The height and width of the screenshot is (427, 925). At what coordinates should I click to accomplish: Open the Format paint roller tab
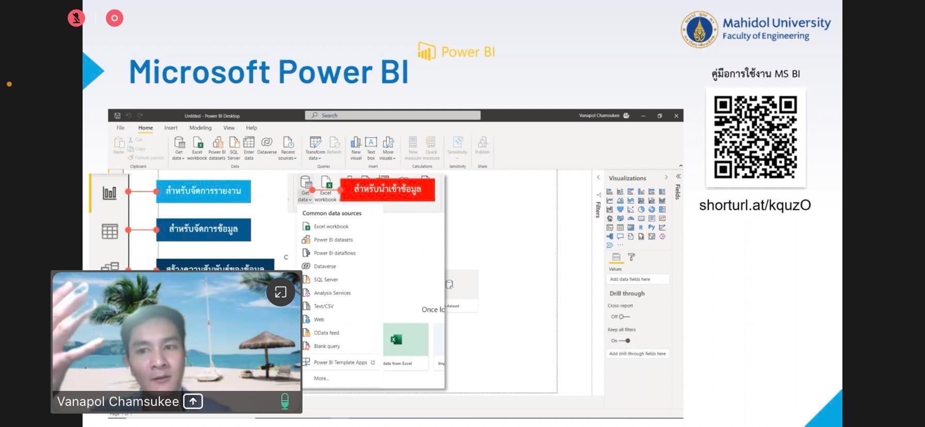(x=631, y=257)
